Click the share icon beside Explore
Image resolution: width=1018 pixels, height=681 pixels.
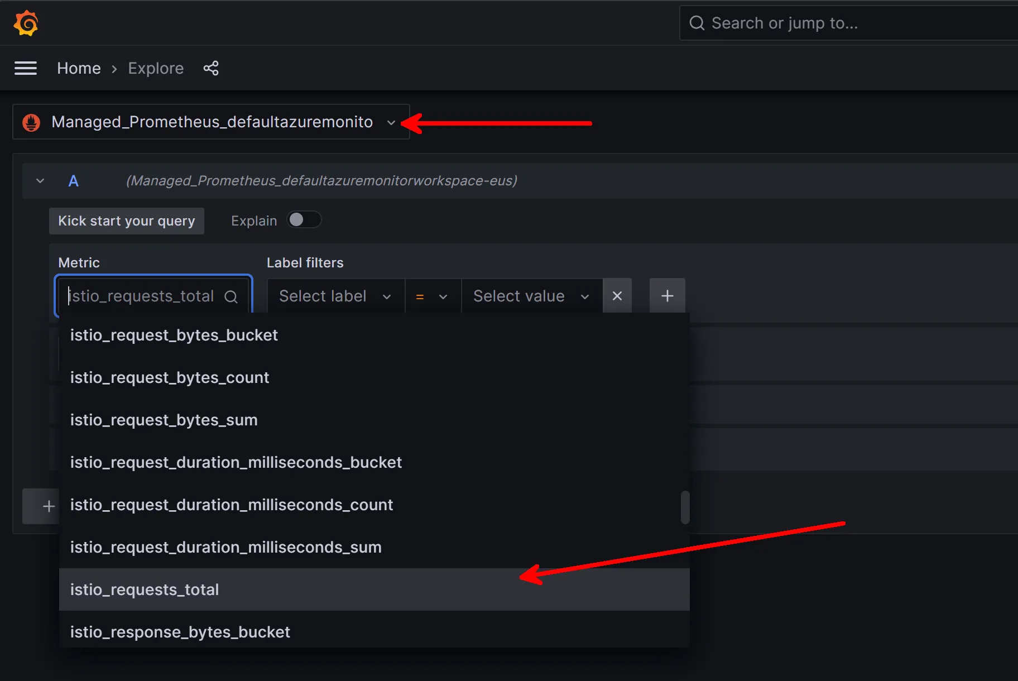(211, 68)
